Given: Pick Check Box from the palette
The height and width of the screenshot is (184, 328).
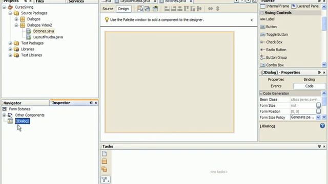Looking at the screenshot, I should click(271, 42).
